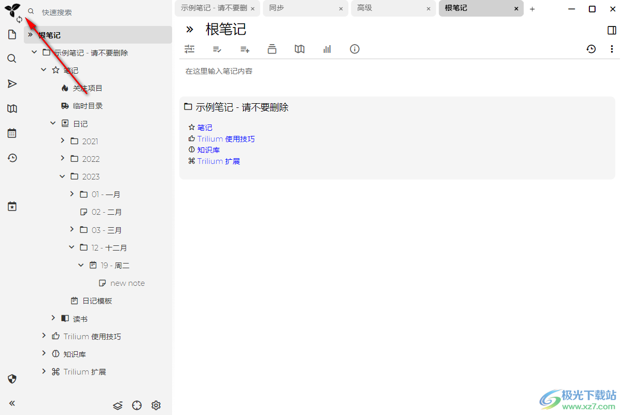Image resolution: width=622 pixels, height=415 pixels.
Task: Open the inherited attributes ribbon icon
Action: (x=245, y=49)
